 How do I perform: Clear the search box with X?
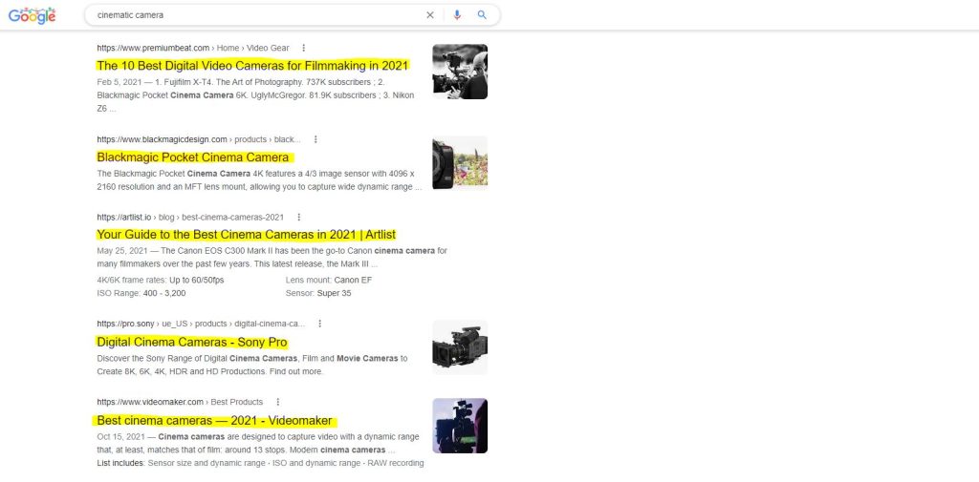coord(429,15)
